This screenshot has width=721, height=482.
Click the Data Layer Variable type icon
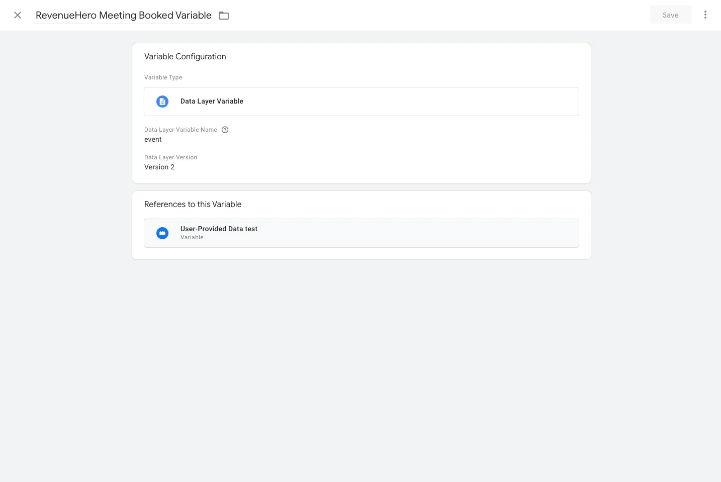point(162,102)
